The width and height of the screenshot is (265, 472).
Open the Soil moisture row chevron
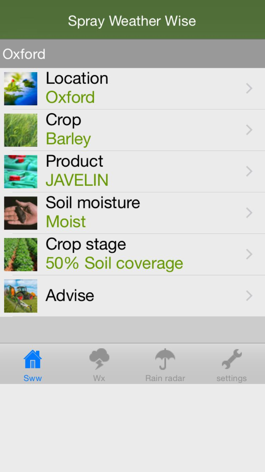pyautogui.click(x=249, y=213)
